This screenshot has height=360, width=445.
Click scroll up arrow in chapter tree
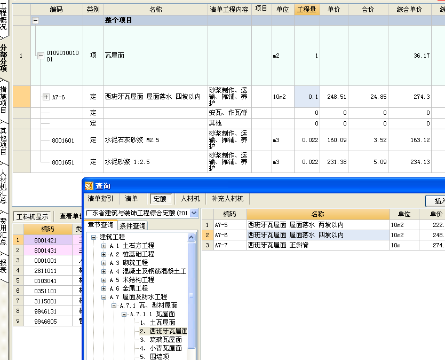click(191, 237)
